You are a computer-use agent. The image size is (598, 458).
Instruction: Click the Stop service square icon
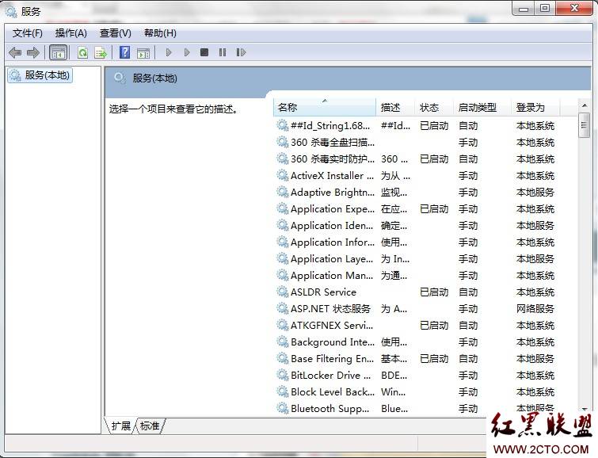click(204, 52)
